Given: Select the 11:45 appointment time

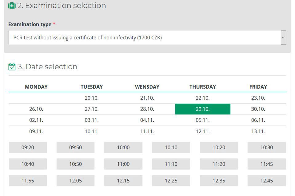Looking at the screenshot, I should [266, 164].
